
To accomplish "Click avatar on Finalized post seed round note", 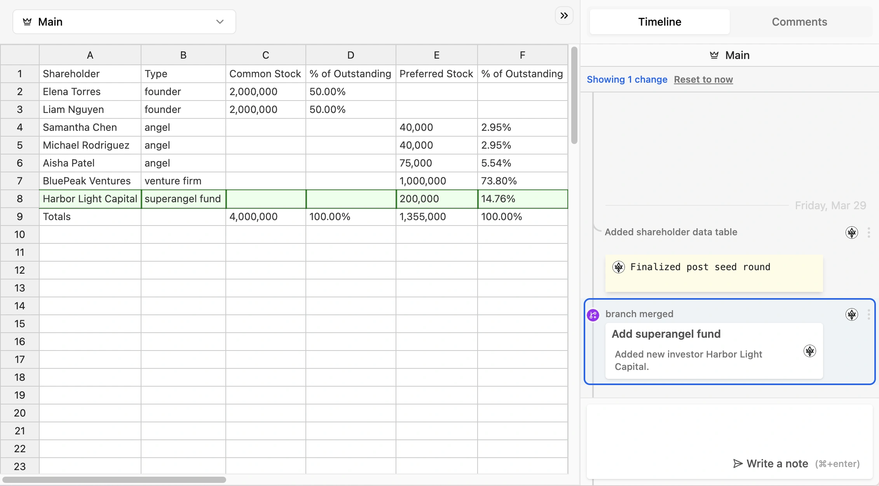I will pos(618,267).
